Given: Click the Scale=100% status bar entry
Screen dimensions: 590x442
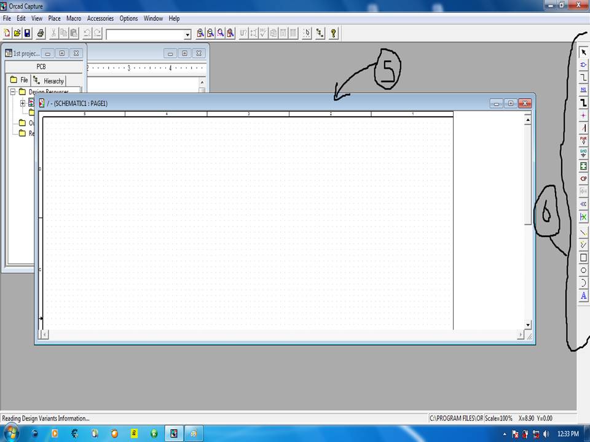Looking at the screenshot, I should coord(498,418).
